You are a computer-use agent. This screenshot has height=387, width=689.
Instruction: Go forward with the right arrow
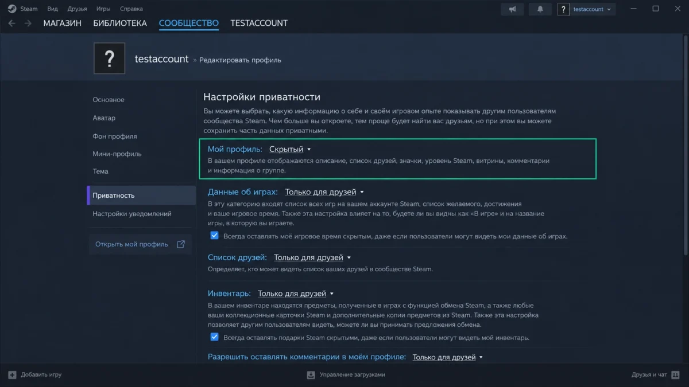pyautogui.click(x=28, y=24)
